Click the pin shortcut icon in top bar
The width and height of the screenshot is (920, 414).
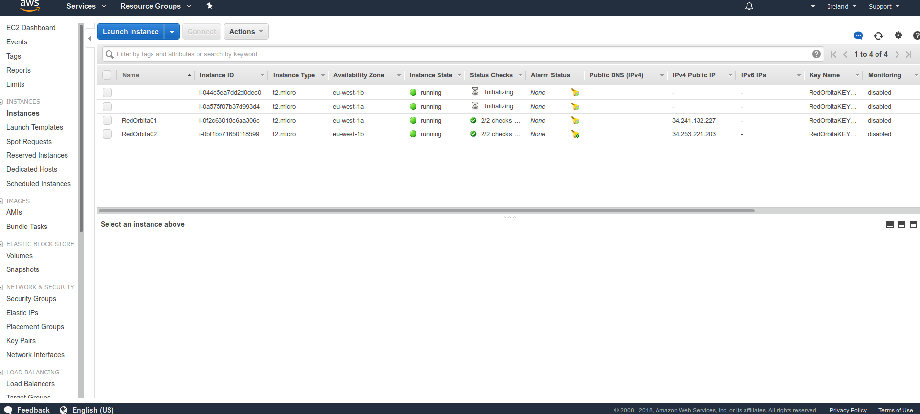tap(209, 6)
